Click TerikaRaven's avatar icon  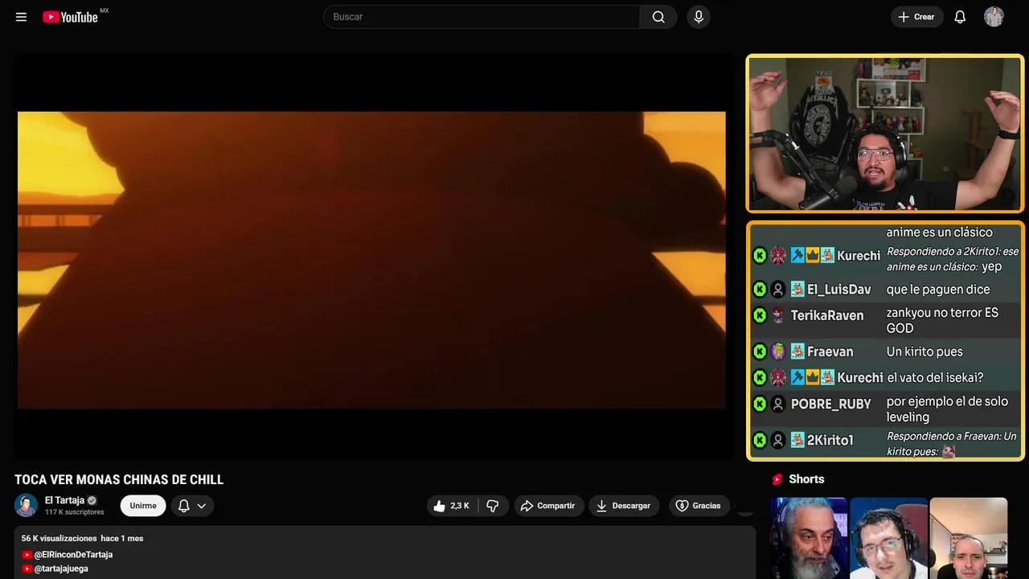[x=778, y=315]
